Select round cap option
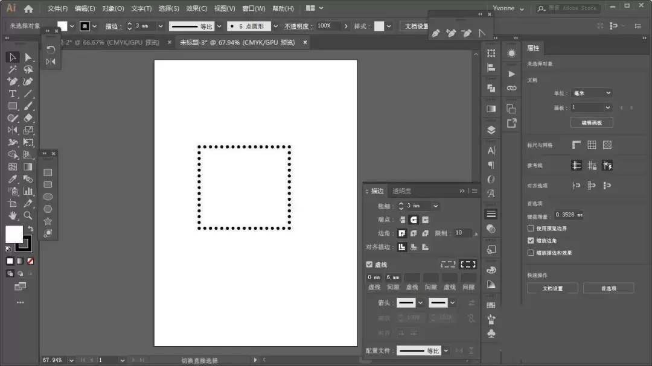This screenshot has width=652, height=366. click(414, 219)
